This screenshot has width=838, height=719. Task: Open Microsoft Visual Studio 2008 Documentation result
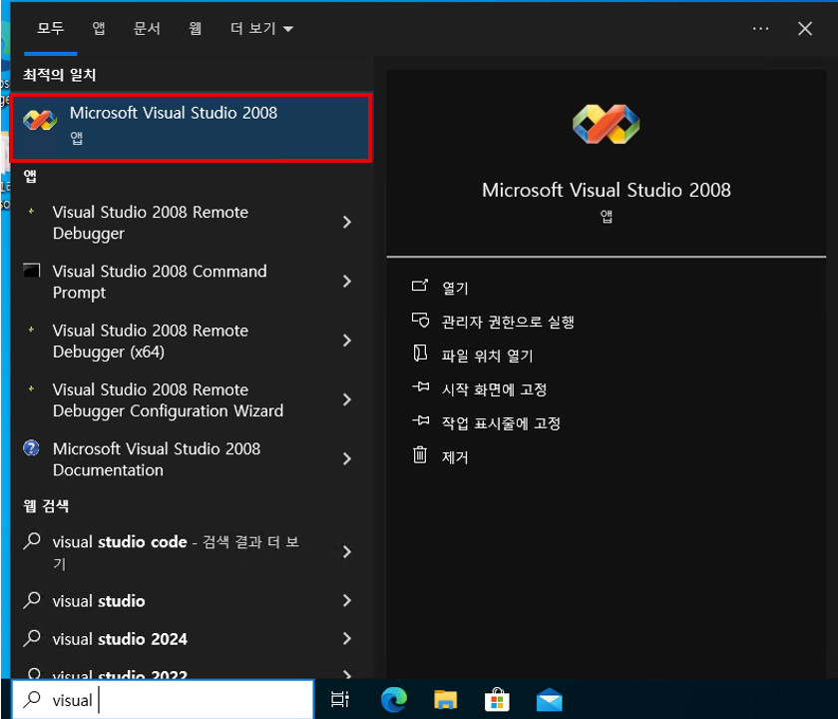coord(157,459)
